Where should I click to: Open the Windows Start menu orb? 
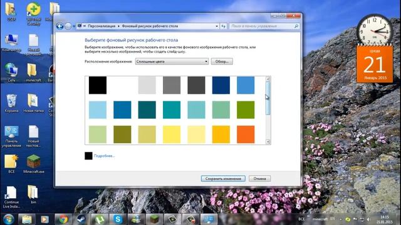(8, 219)
